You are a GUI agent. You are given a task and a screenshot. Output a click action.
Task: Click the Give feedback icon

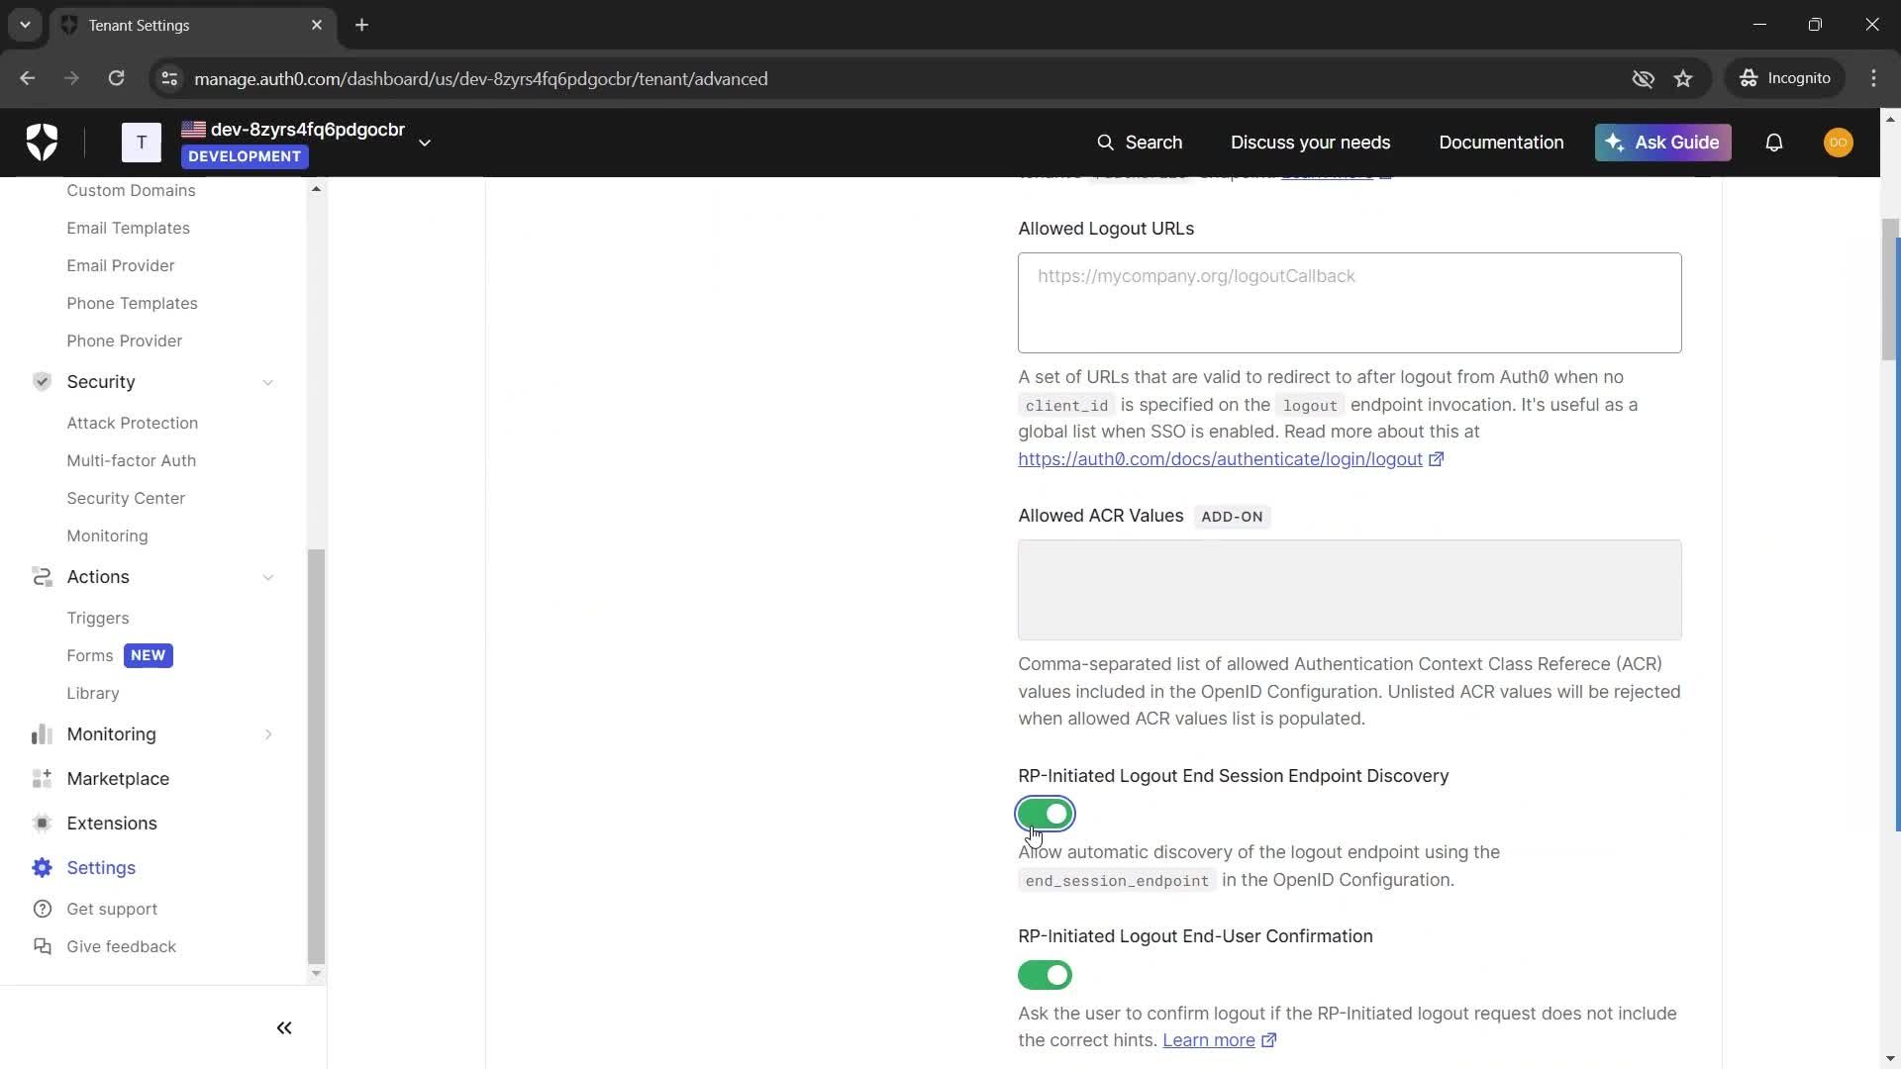pos(42,946)
